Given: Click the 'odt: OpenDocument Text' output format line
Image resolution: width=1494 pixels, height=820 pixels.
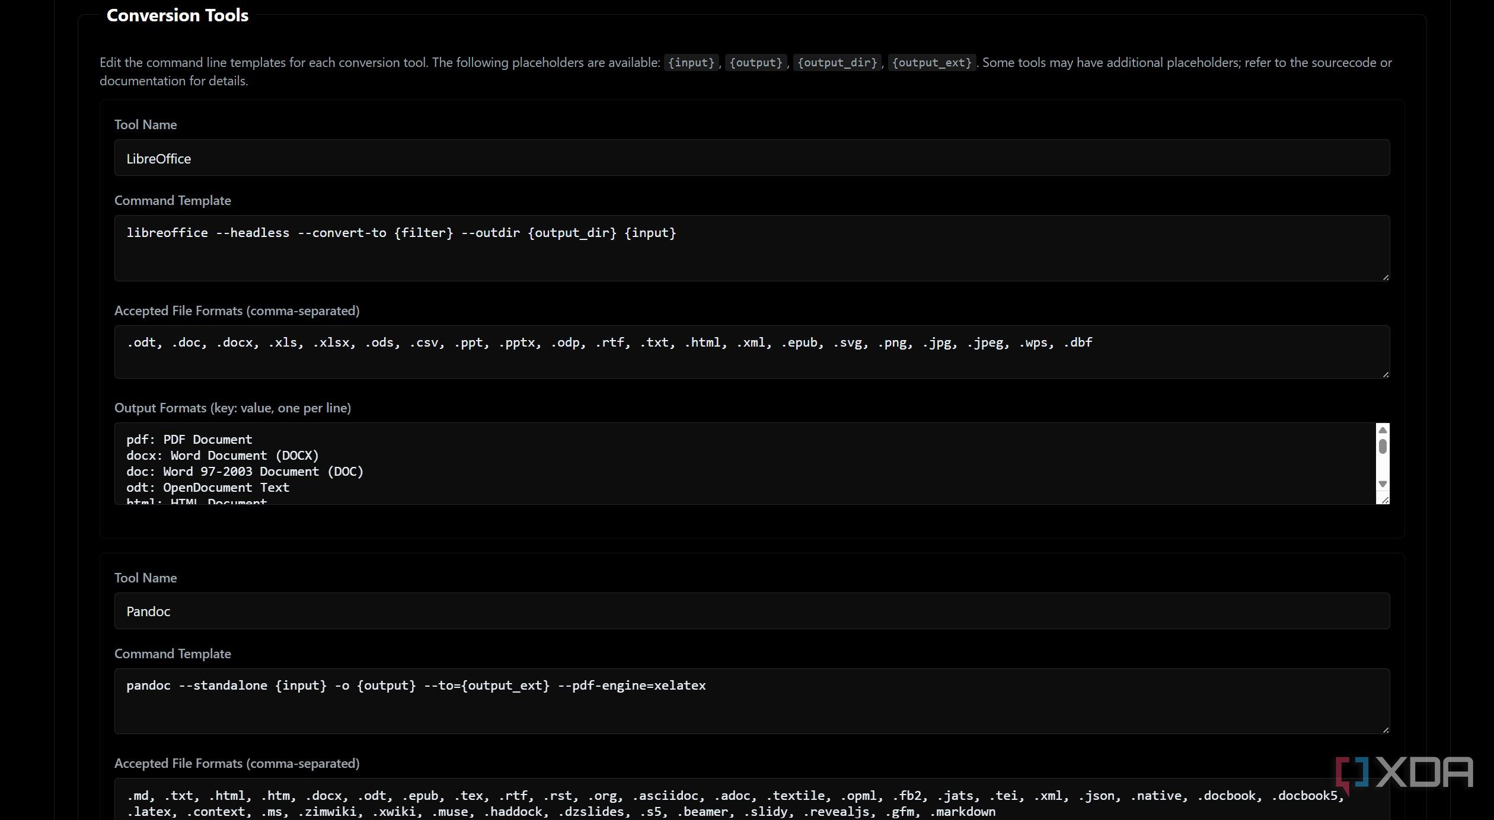Looking at the screenshot, I should click(x=207, y=488).
